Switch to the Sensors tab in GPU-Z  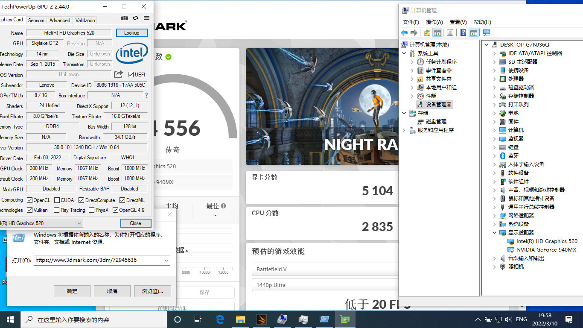point(36,20)
